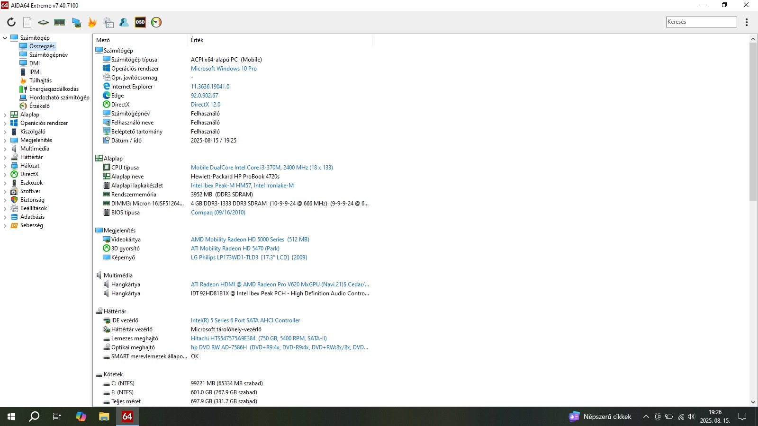Click the Refresh toolbar icon

pyautogui.click(x=11, y=22)
